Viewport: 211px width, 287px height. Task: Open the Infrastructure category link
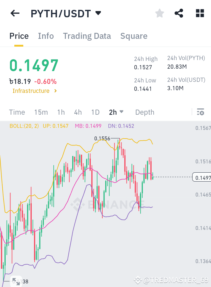(31, 91)
